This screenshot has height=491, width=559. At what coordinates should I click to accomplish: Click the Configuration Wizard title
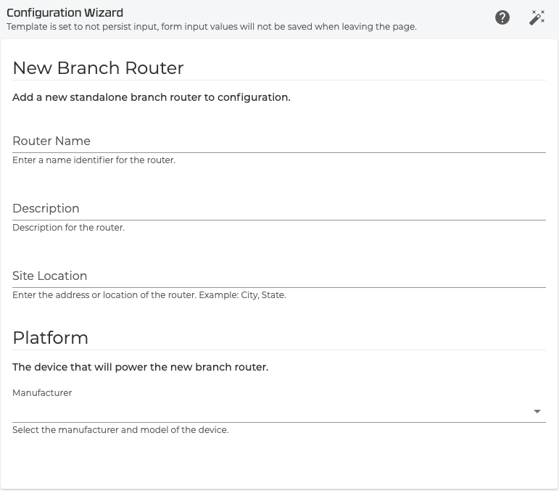coord(65,12)
